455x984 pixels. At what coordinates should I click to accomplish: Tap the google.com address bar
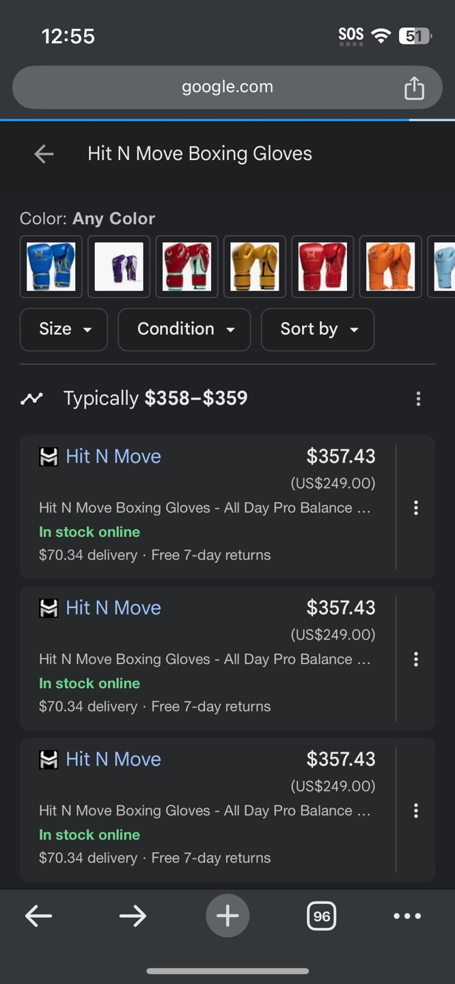pos(227,87)
